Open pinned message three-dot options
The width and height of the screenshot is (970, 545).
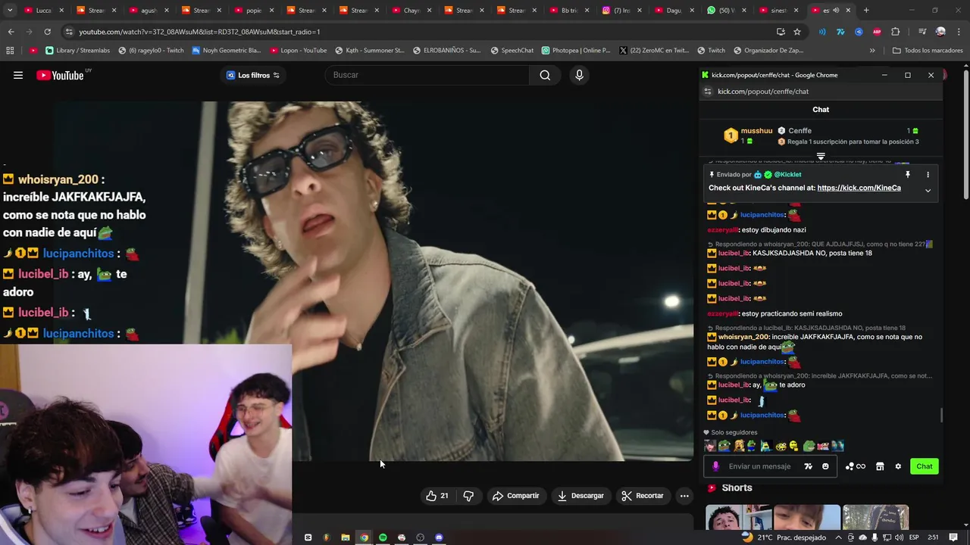click(x=928, y=174)
